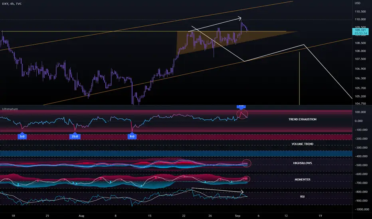Click the Aug label on time axis

[81, 216]
